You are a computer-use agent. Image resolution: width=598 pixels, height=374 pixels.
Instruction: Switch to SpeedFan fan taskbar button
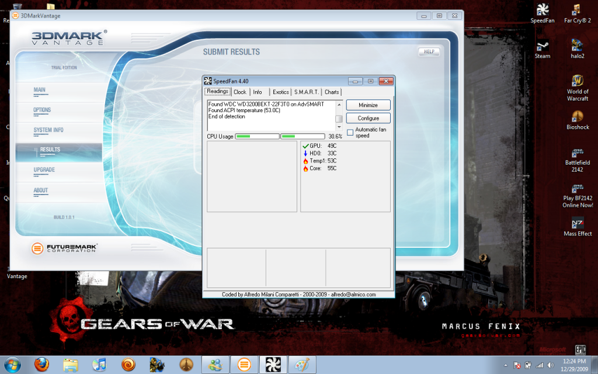tap(273, 365)
